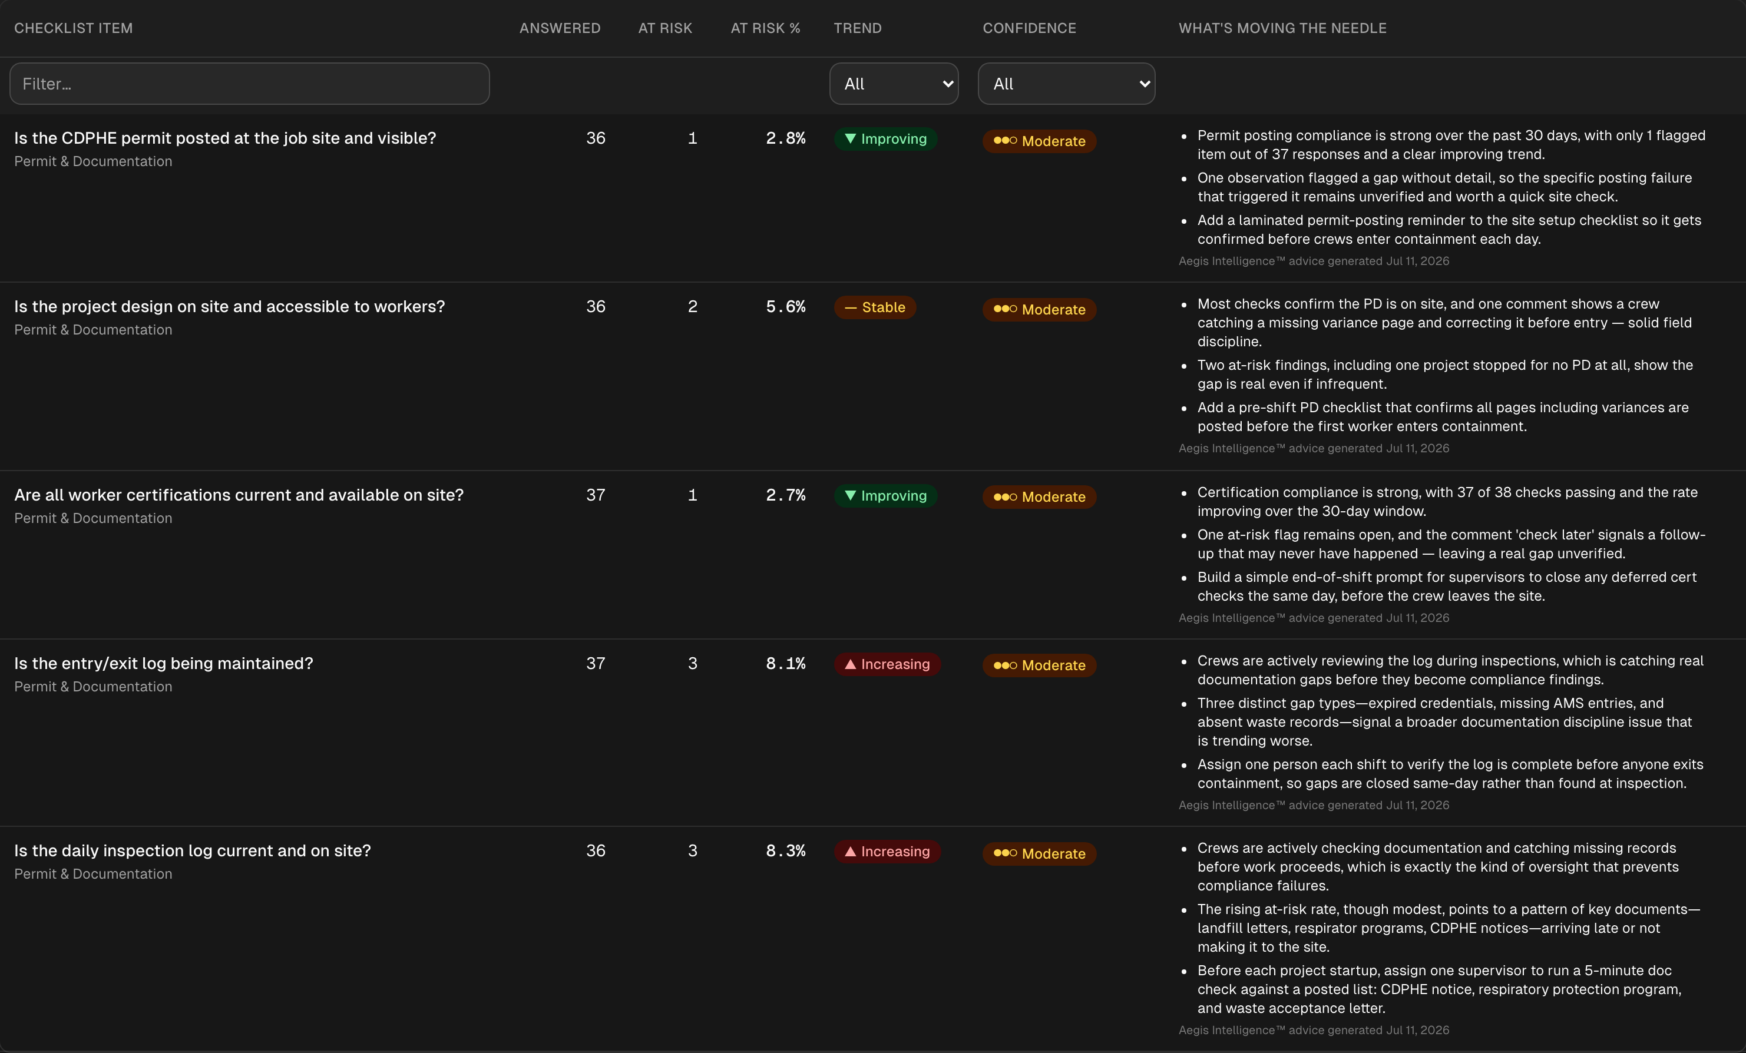Viewport: 1746px width, 1053px height.
Task: Click the Trend column header
Action: (857, 28)
